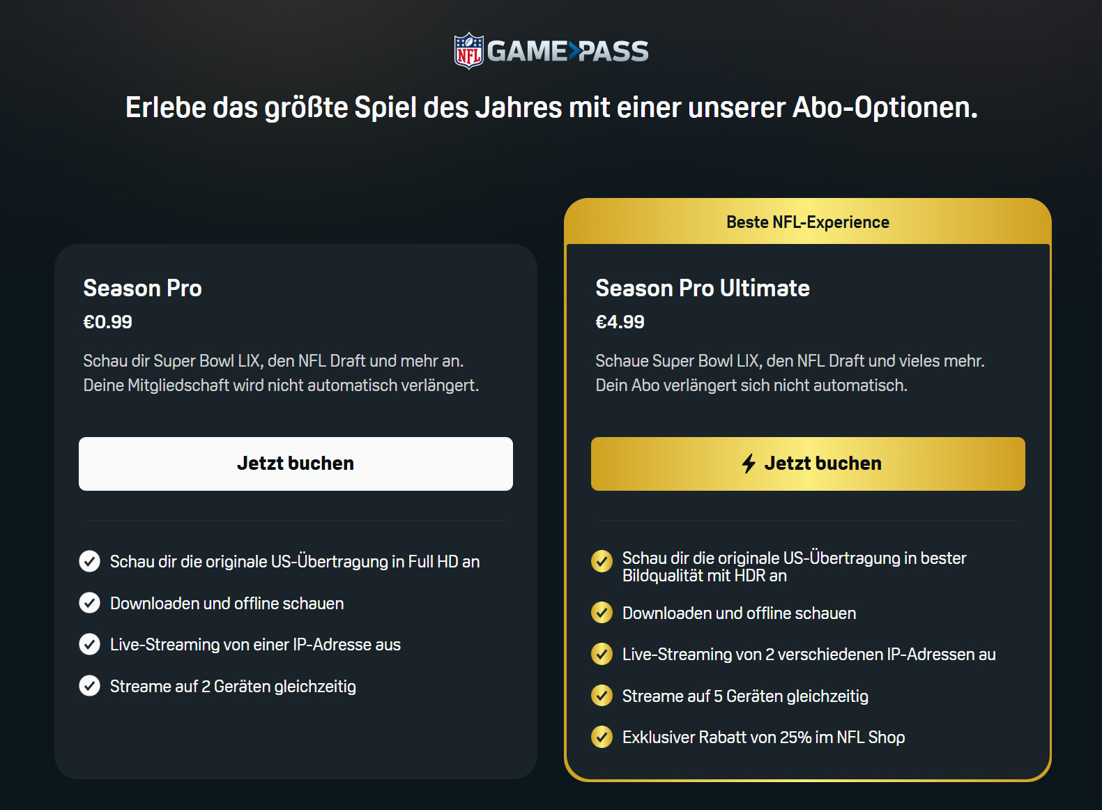Click the white checkmark beside Full HD feature
The height and width of the screenshot is (810, 1102).
89,561
